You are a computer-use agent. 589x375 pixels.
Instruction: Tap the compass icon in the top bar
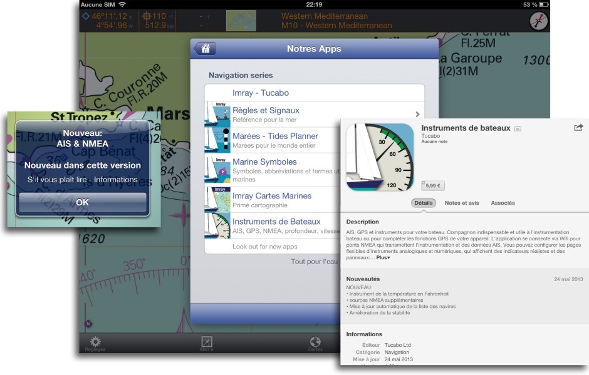(x=538, y=21)
